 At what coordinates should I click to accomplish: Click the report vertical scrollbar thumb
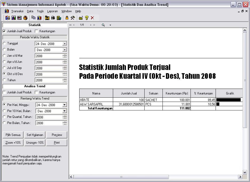click(x=245, y=80)
